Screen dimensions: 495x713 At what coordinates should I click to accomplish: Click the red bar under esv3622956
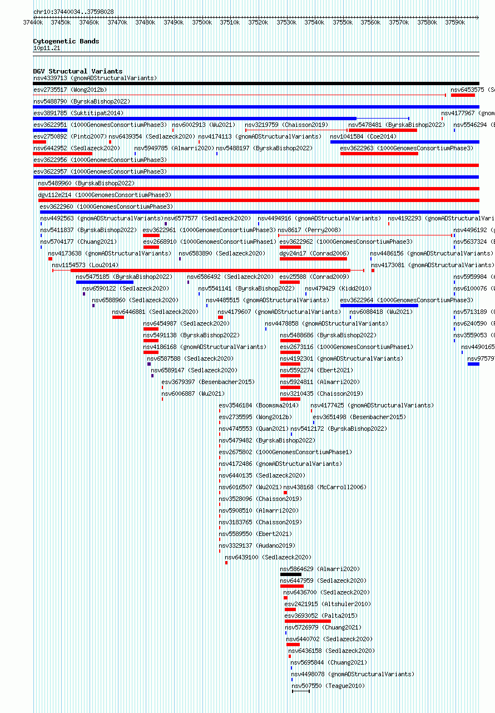click(256, 165)
